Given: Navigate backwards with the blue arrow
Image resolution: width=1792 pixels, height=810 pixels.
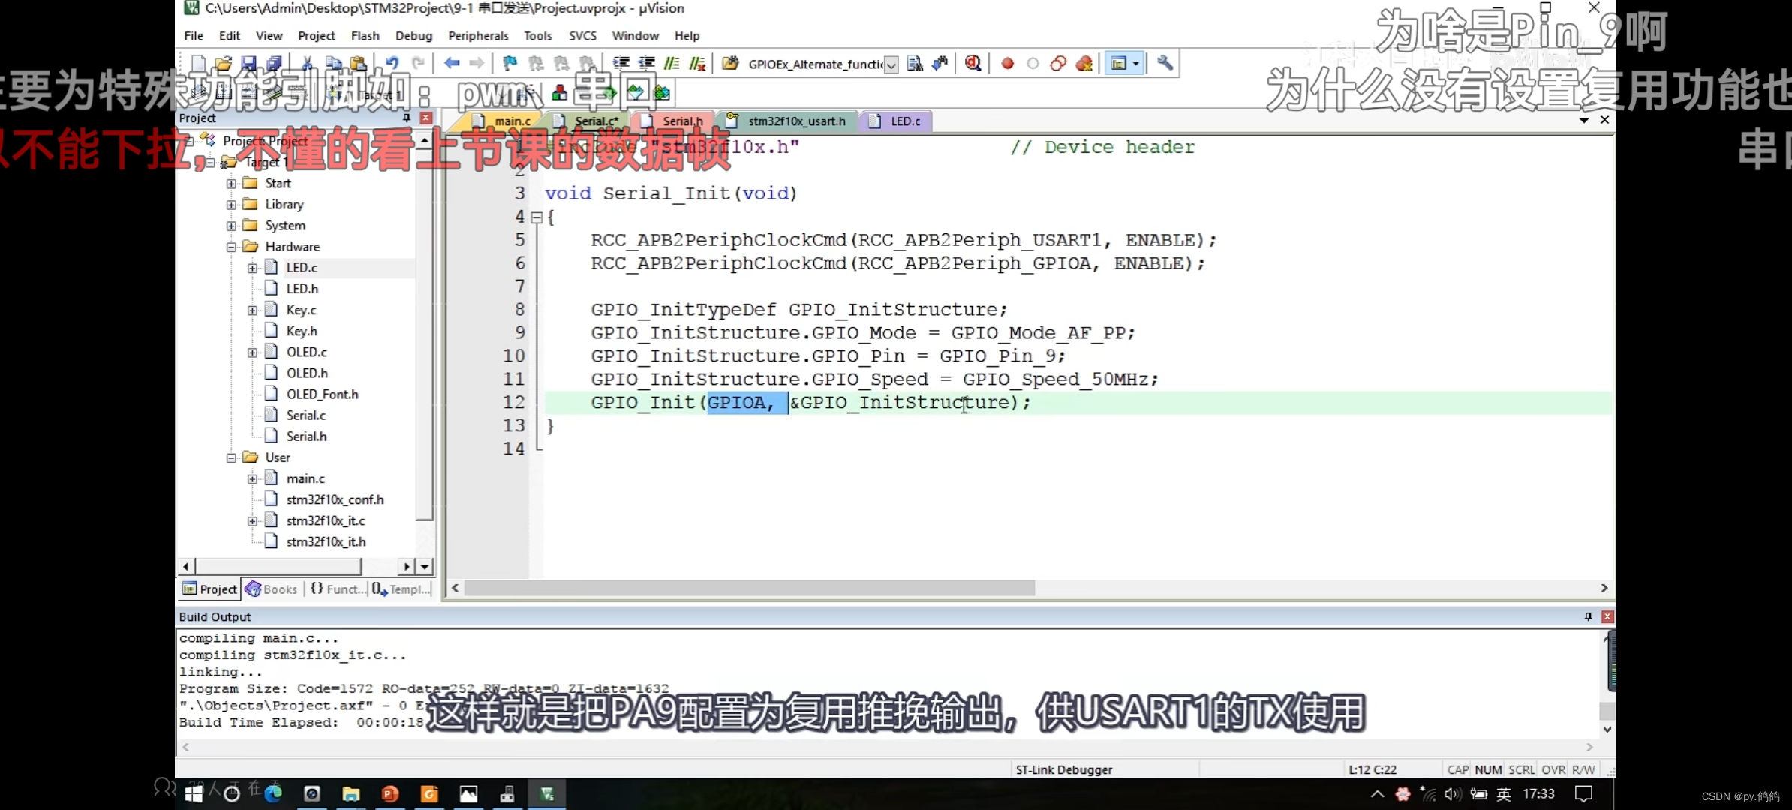Looking at the screenshot, I should tap(452, 64).
